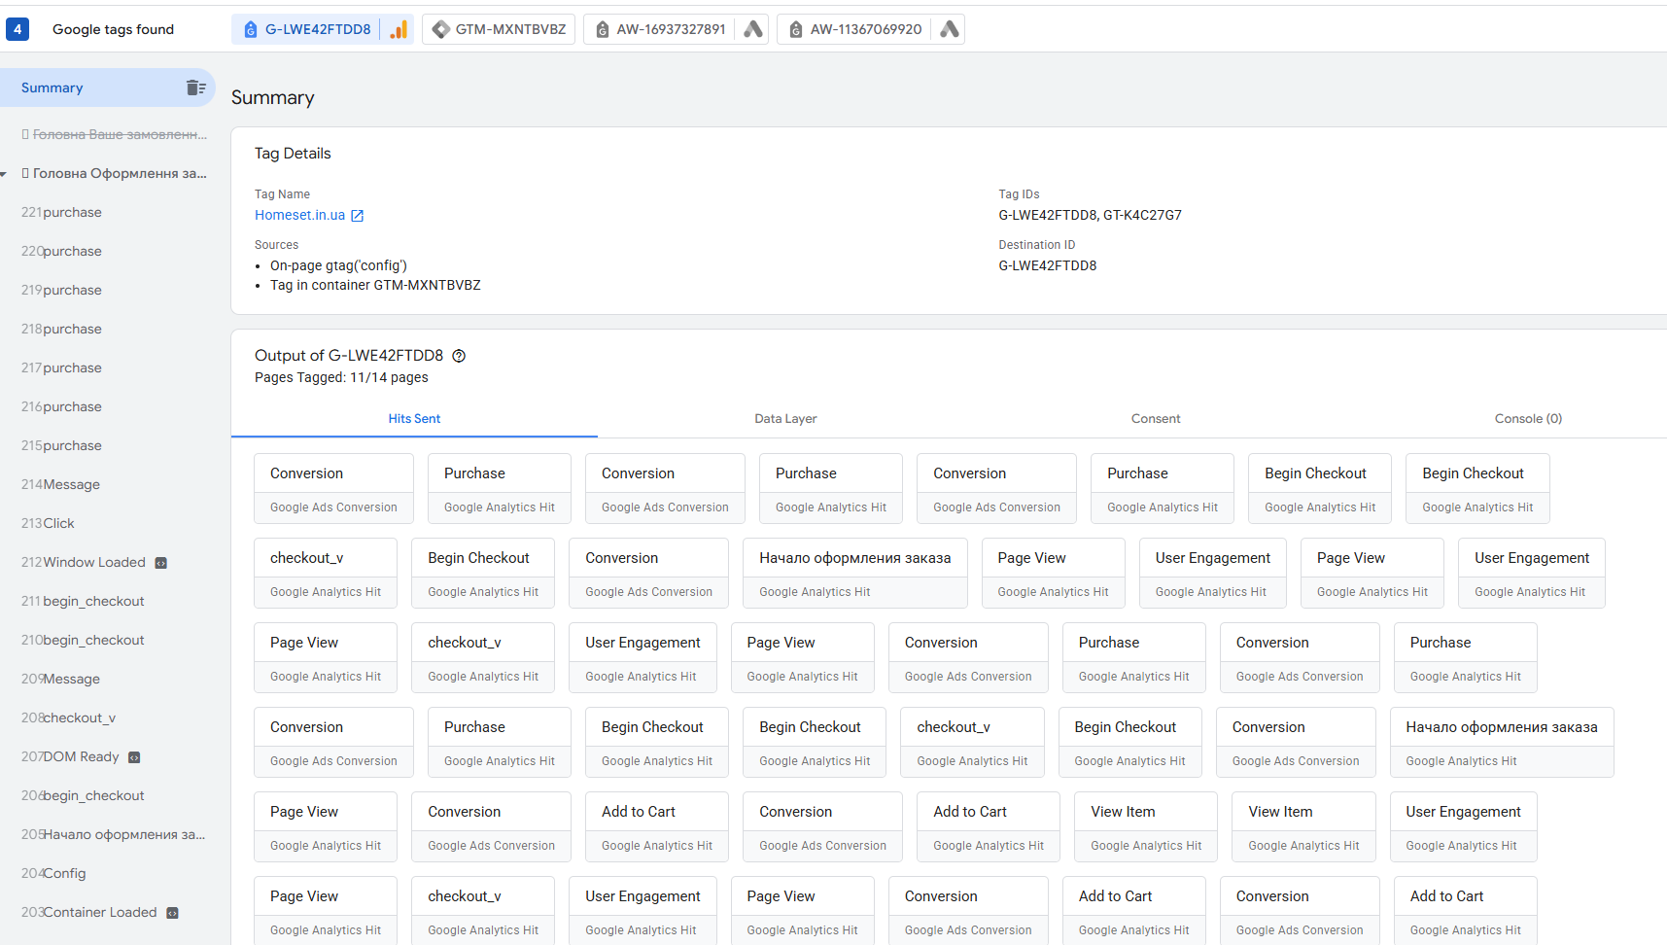Click the API call icon beside Container Loaded
Image resolution: width=1667 pixels, height=945 pixels.
pos(172,913)
